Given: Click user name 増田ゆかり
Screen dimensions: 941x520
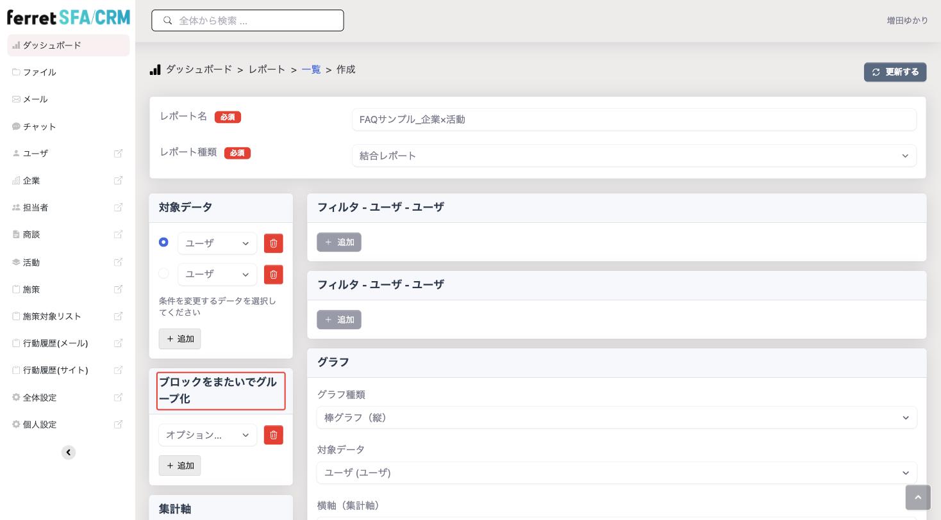Looking at the screenshot, I should tap(908, 20).
